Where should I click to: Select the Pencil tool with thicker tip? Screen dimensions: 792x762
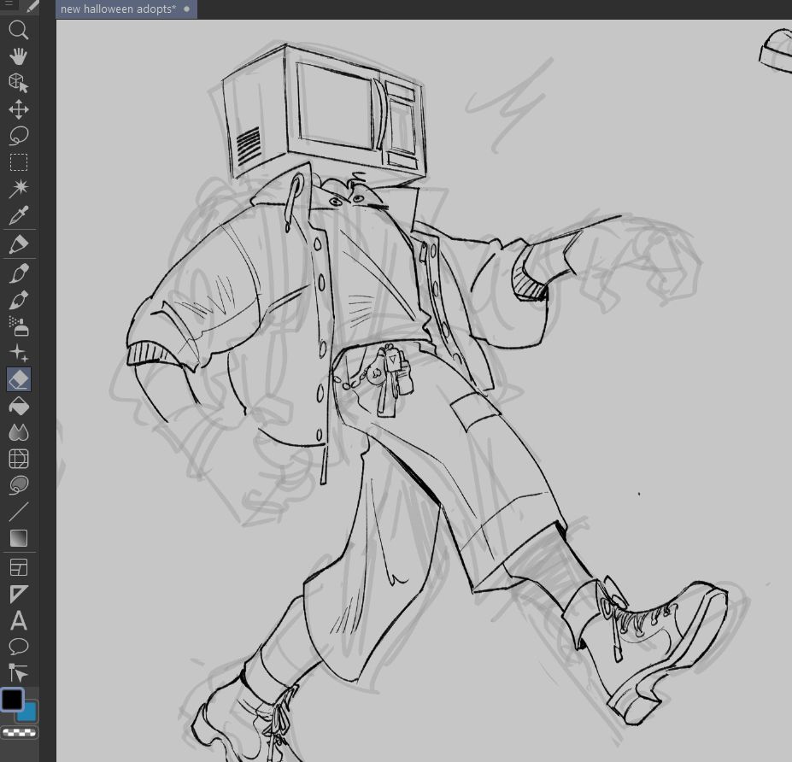19,273
